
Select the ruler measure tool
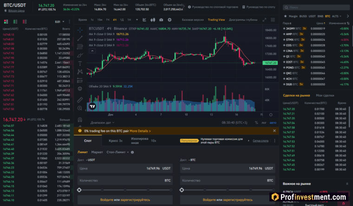80,100
